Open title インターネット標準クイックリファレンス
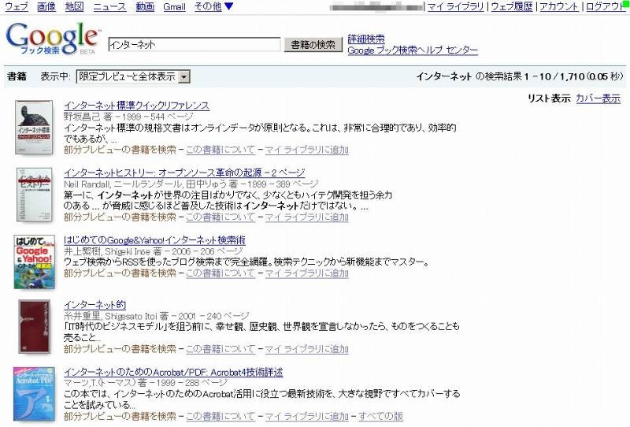630x427 pixels. click(x=136, y=106)
